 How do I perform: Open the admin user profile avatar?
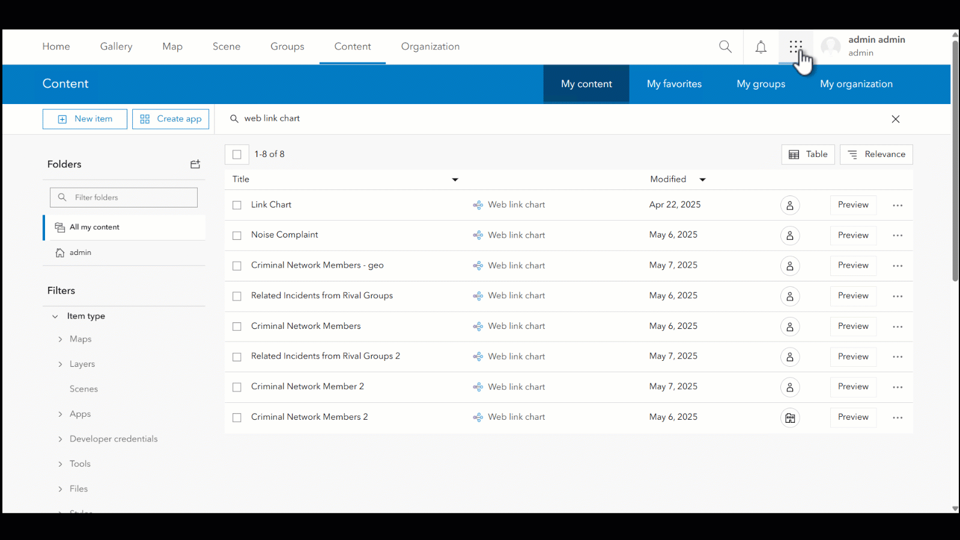831,47
